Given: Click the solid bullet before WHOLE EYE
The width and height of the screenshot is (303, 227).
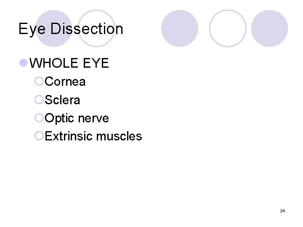Looking at the screenshot, I should pyautogui.click(x=24, y=63).
